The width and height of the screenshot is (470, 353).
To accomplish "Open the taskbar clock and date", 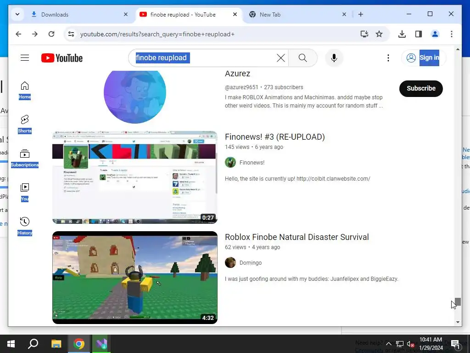I will (431, 344).
